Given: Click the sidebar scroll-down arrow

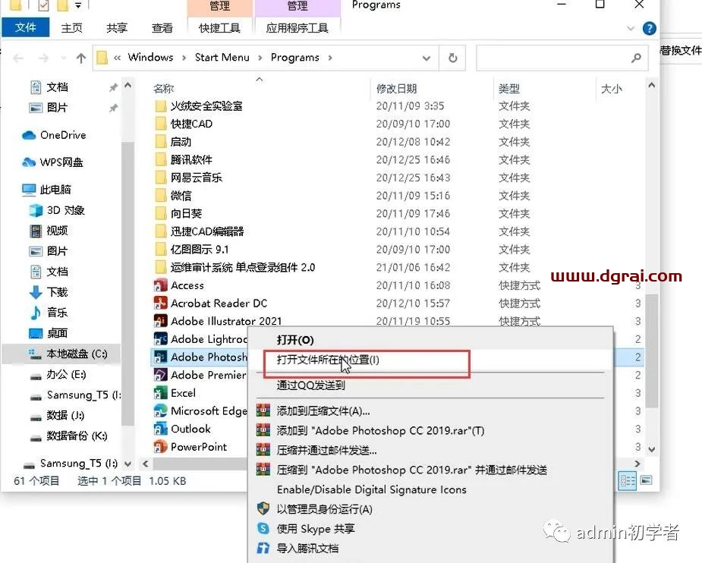Looking at the screenshot, I should pyautogui.click(x=127, y=464).
